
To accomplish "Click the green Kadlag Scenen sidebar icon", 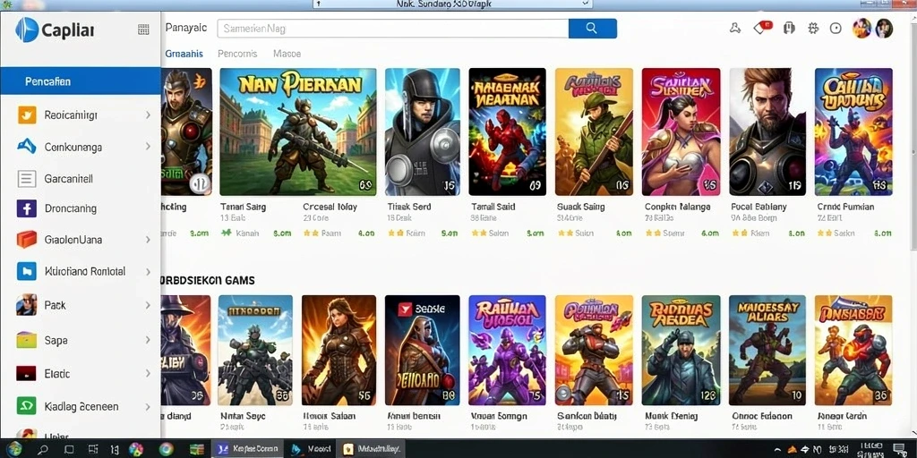I will (27, 406).
